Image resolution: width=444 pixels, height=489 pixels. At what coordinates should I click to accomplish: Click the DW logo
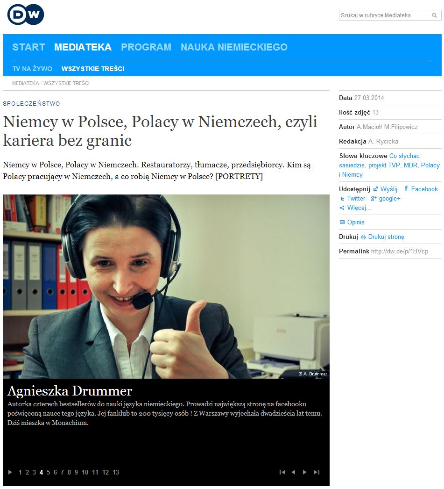coord(26,14)
